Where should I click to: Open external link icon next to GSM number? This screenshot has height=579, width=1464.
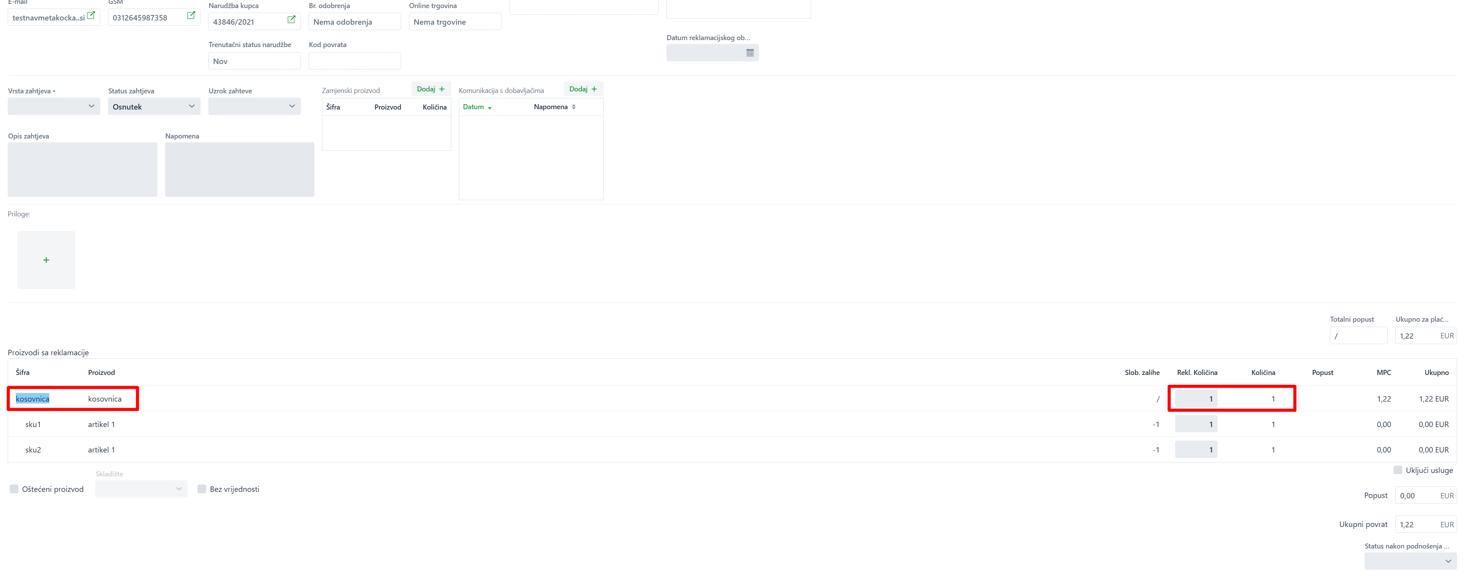coord(191,16)
